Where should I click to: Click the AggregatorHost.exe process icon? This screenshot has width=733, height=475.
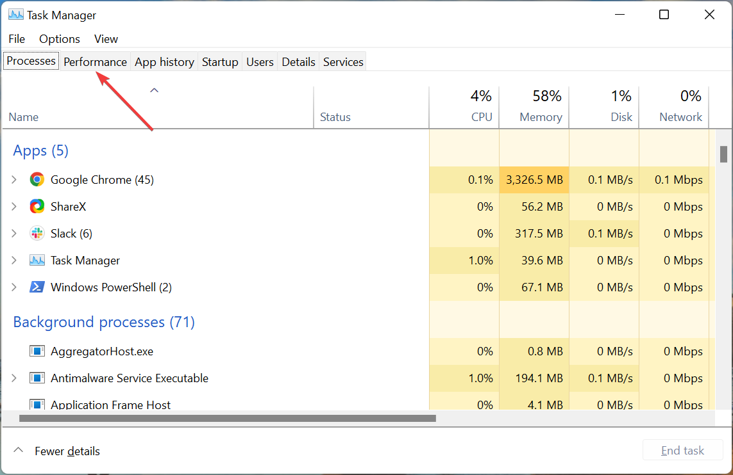coord(37,351)
